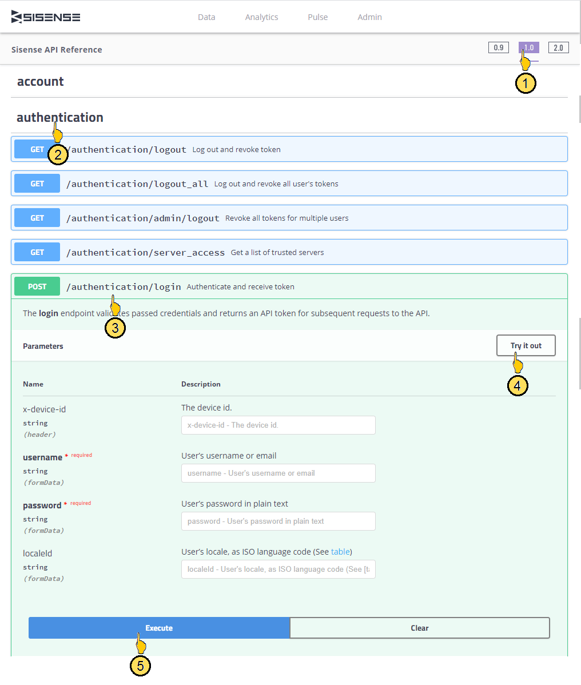This screenshot has height=685, width=581.
Task: Click the Try it out button
Action: (x=526, y=345)
